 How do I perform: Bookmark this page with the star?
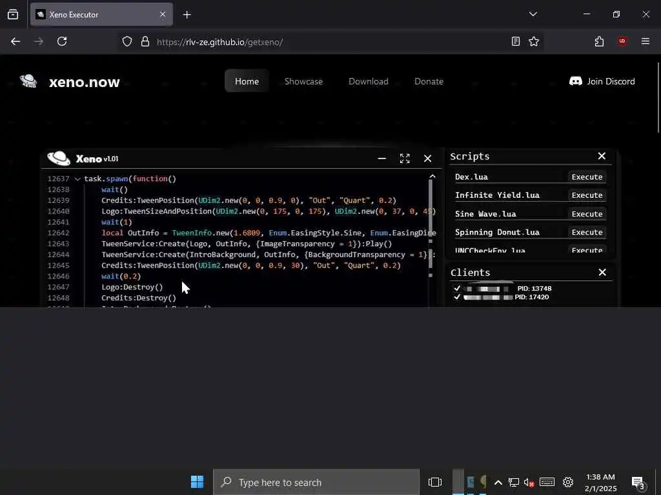click(x=534, y=41)
